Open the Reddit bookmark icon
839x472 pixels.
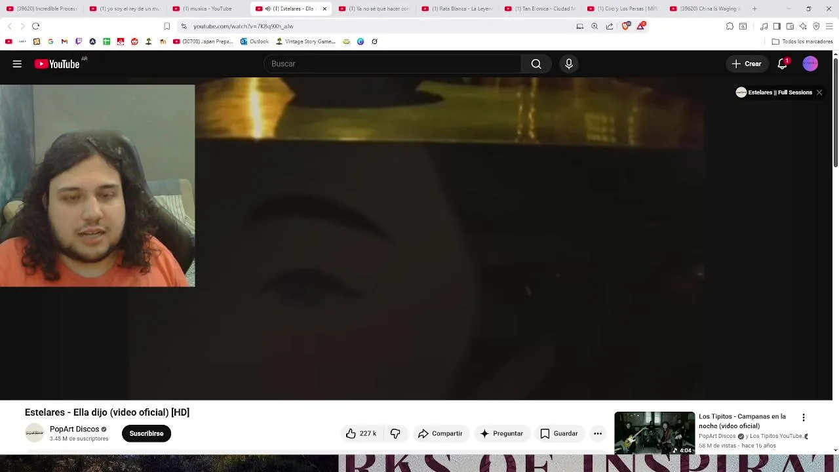[x=134, y=41]
